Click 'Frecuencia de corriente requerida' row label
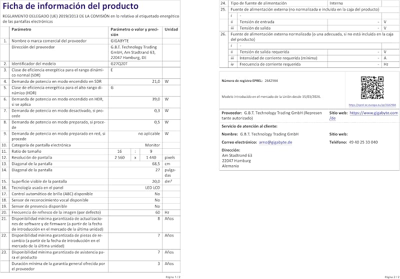 point(270,64)
